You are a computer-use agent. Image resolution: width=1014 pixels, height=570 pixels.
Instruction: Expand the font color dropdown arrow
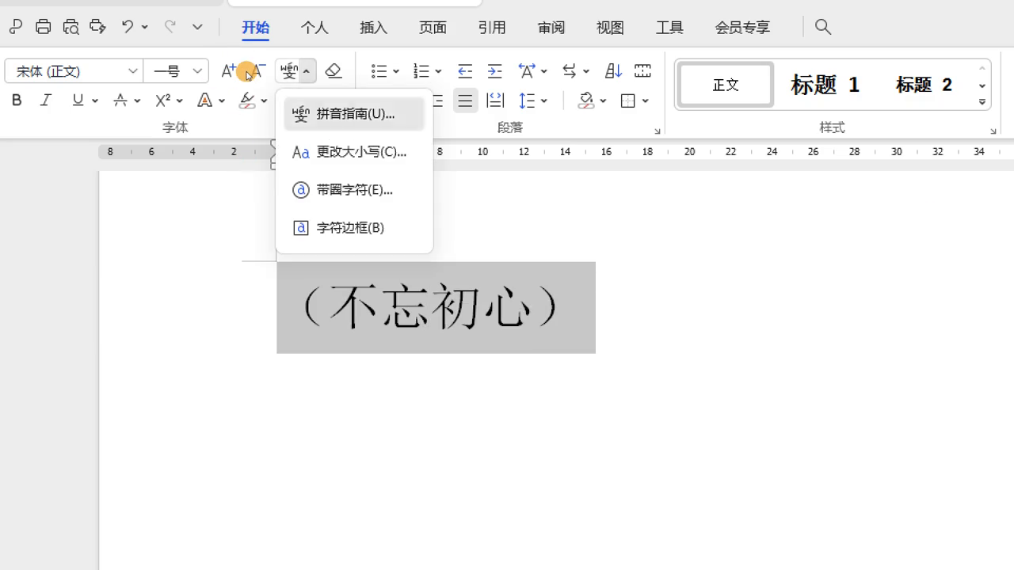coord(222,101)
